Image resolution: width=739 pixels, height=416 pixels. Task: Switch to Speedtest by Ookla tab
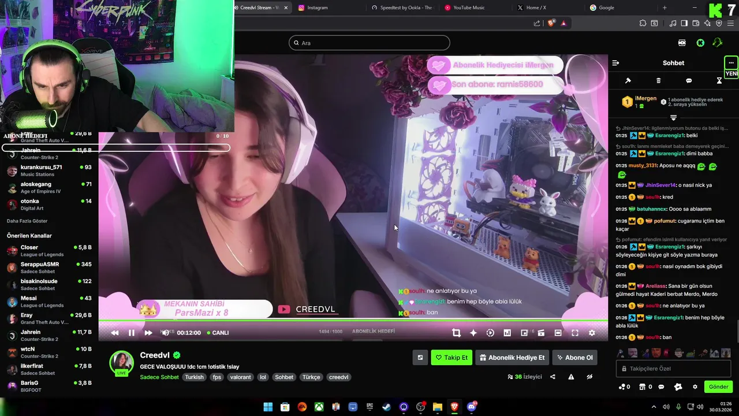(402, 8)
